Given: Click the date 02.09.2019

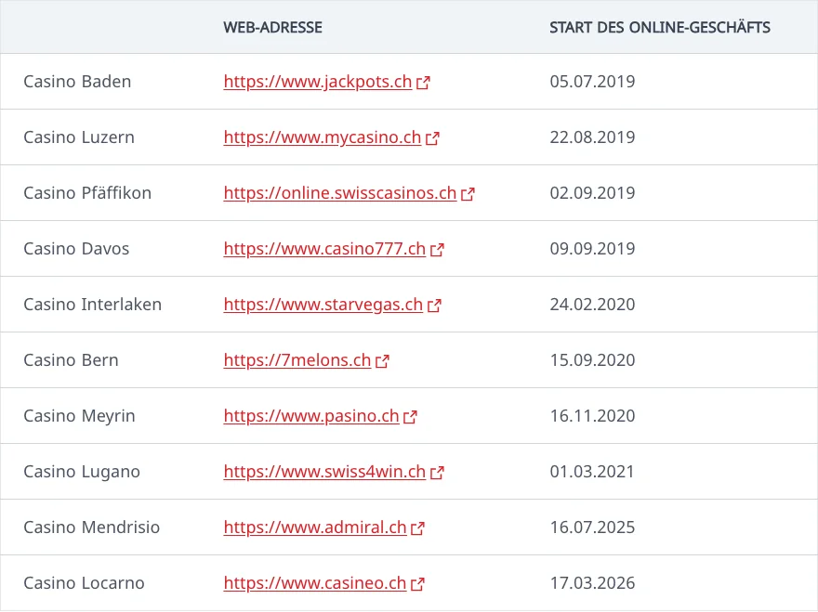Looking at the screenshot, I should 593,193.
